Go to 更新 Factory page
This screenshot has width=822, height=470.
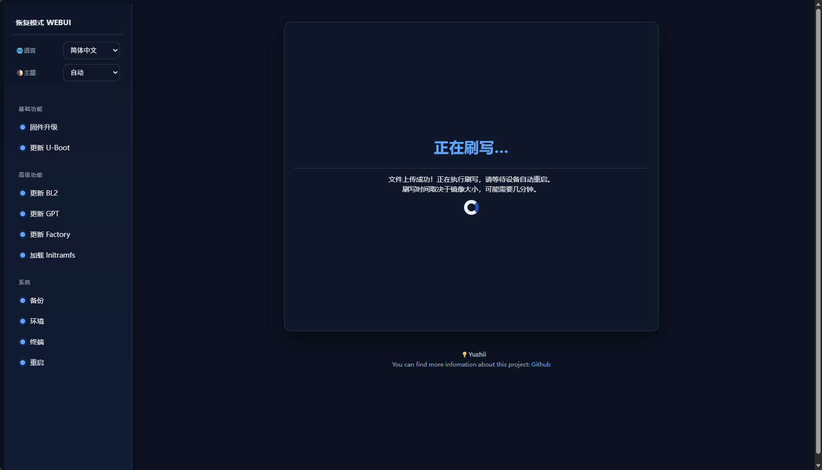(x=50, y=235)
